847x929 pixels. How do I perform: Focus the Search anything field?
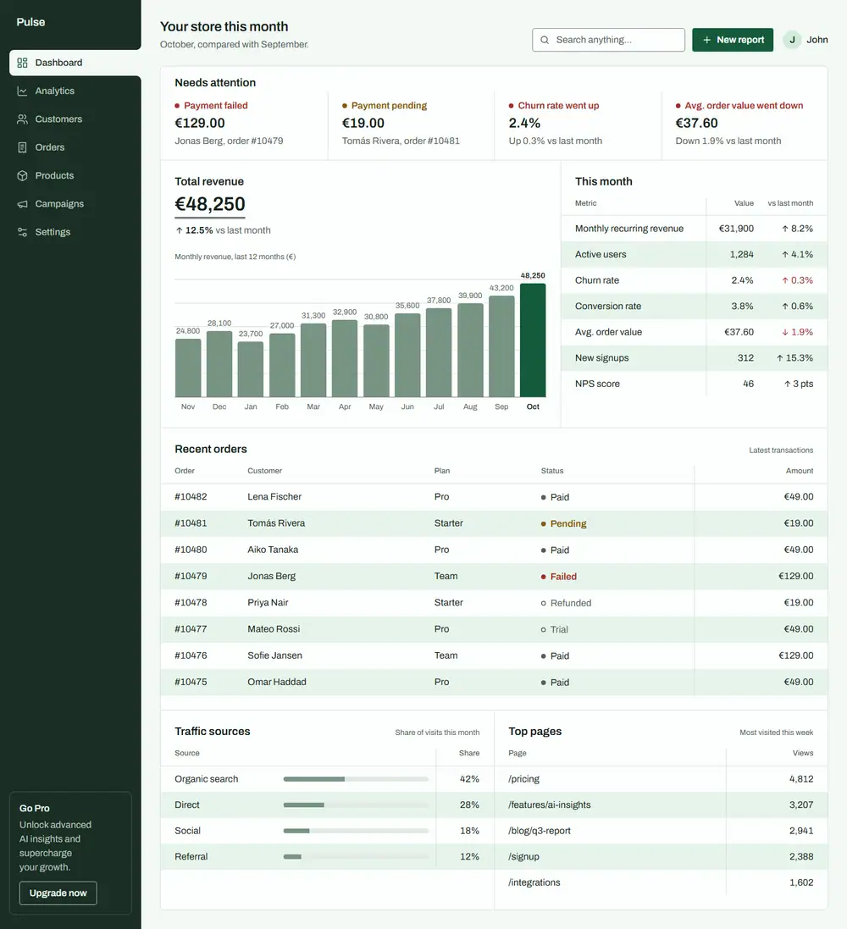[608, 40]
